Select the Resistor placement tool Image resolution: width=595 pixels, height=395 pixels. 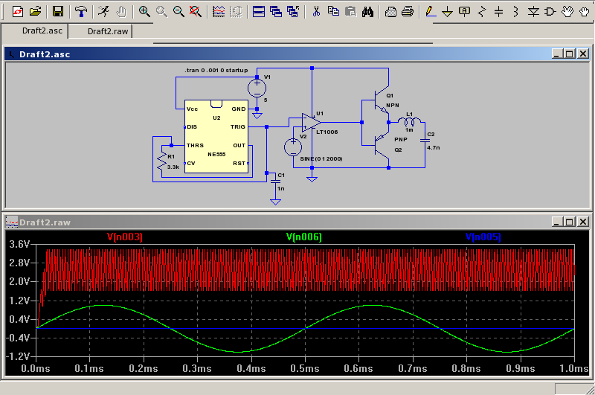[482, 11]
